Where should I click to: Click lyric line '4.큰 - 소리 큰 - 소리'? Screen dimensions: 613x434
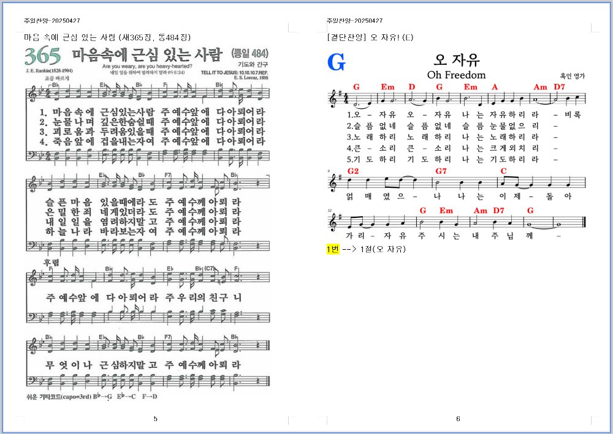pyautogui.click(x=399, y=148)
